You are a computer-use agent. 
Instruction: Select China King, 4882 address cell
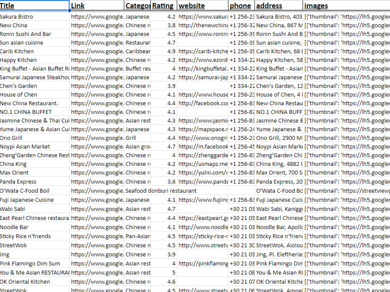point(278,164)
